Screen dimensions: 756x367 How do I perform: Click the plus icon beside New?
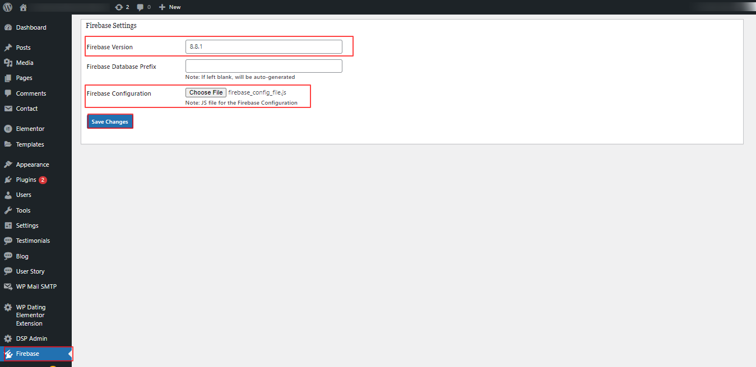point(162,7)
